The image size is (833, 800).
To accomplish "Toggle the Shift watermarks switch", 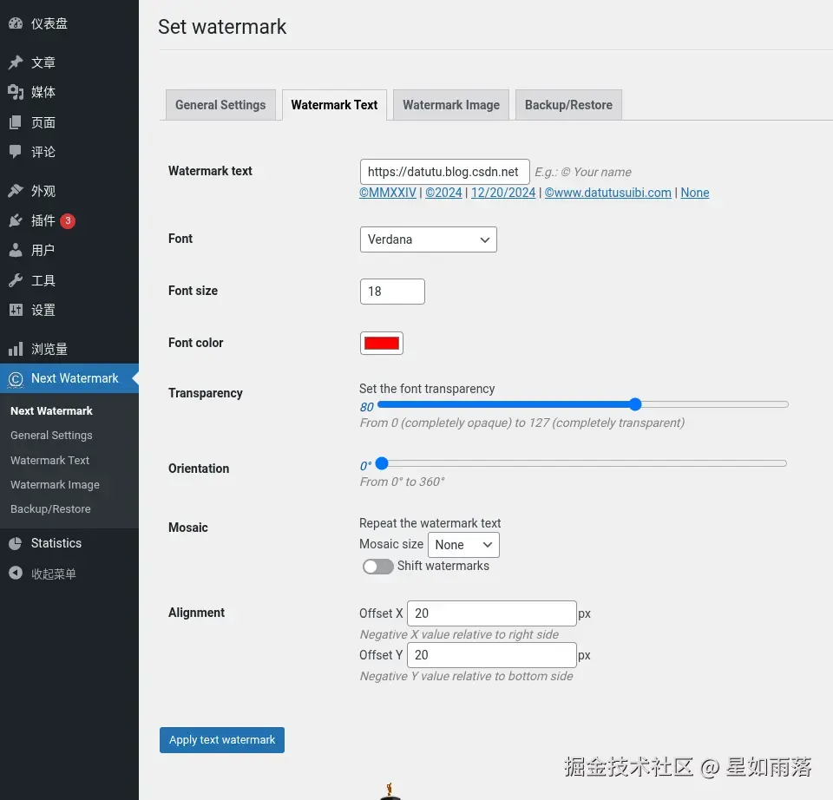I will click(377, 567).
